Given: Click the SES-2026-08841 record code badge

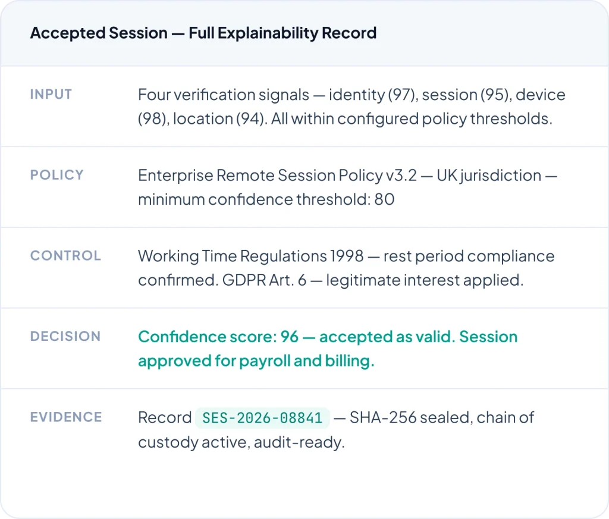Looking at the screenshot, I should pos(262,418).
